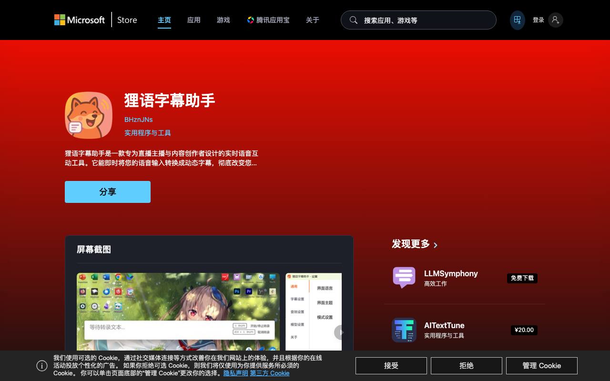Open the Store app launcher icon
610x381 pixels.
517,20
